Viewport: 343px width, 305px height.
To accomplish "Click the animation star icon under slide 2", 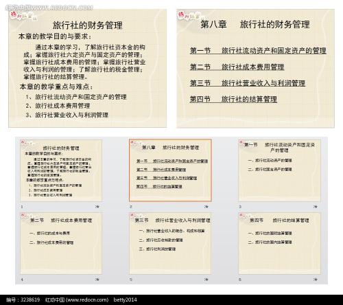I will point(206,207).
